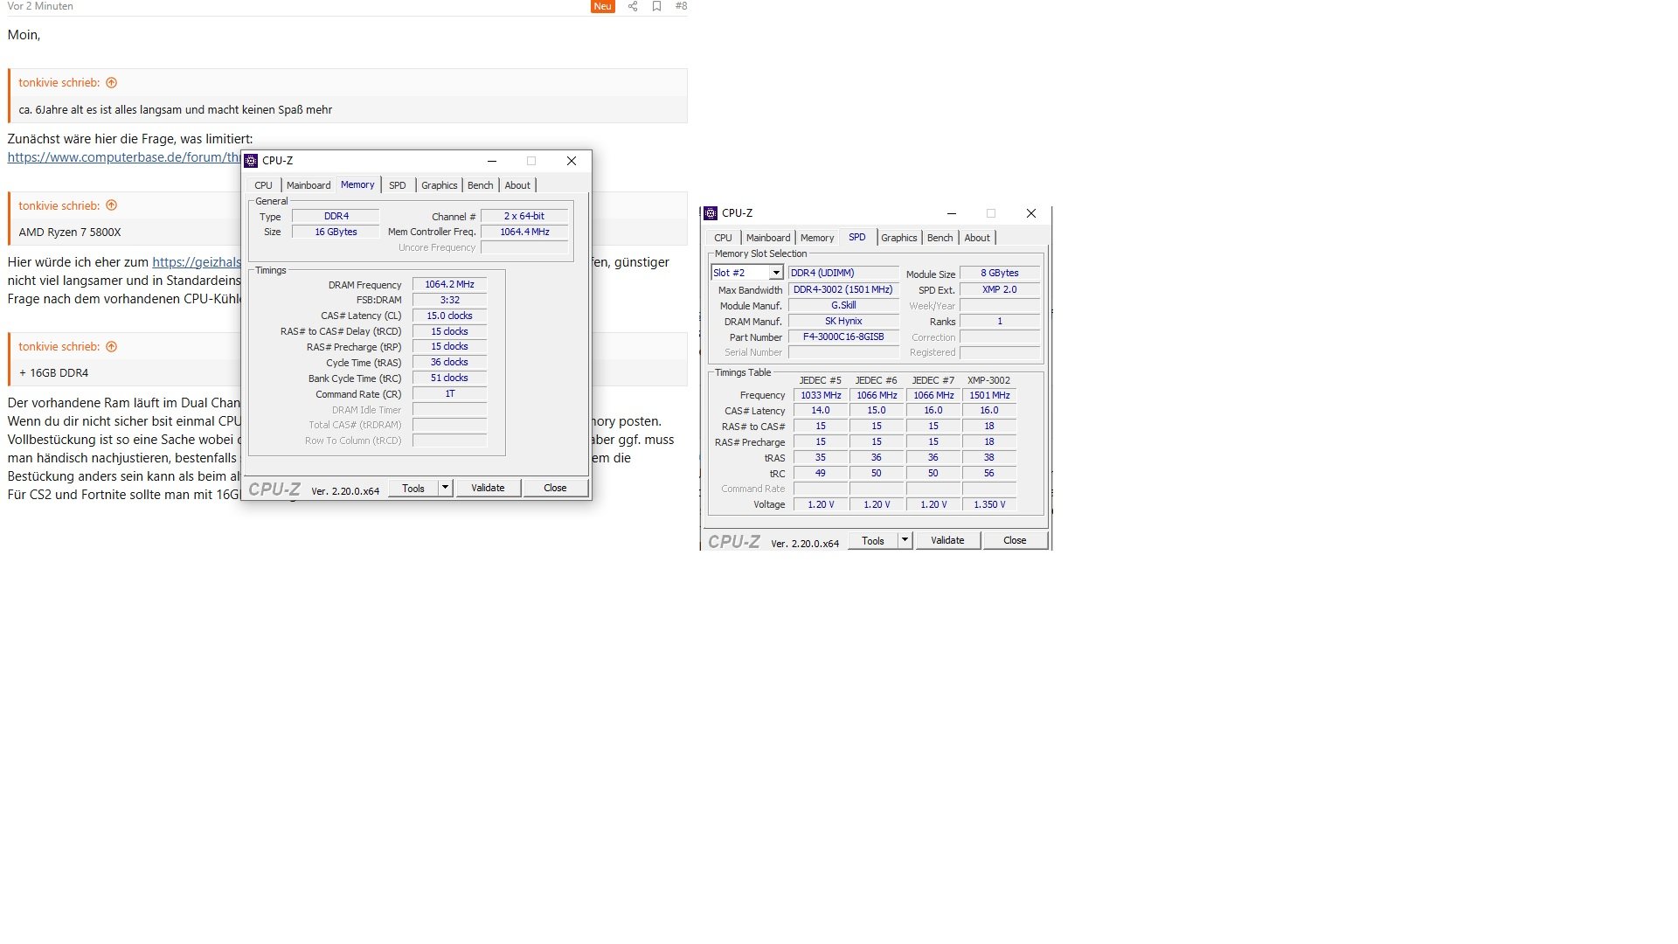Click the SPD Ext. value XMP 2.0
Viewport: 1678px width, 944px height.
(x=1000, y=289)
